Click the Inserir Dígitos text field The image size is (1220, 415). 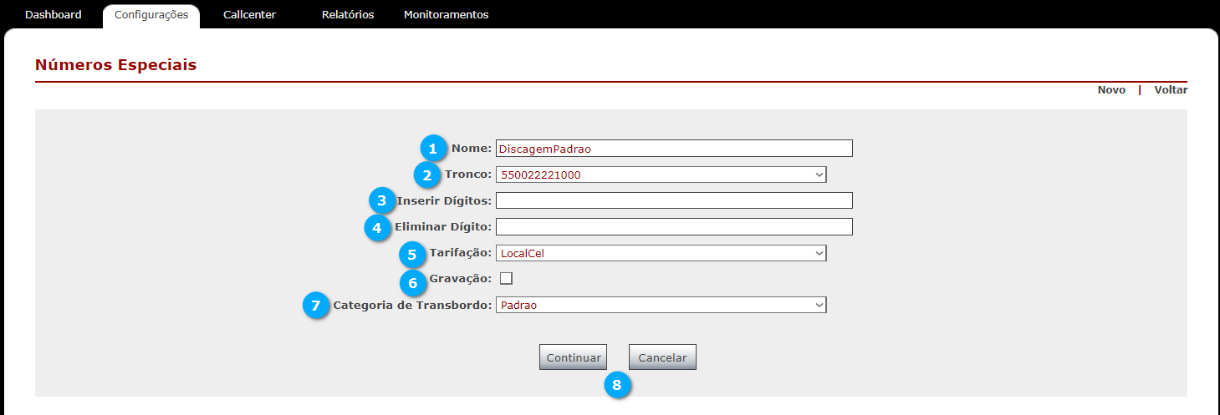click(674, 200)
